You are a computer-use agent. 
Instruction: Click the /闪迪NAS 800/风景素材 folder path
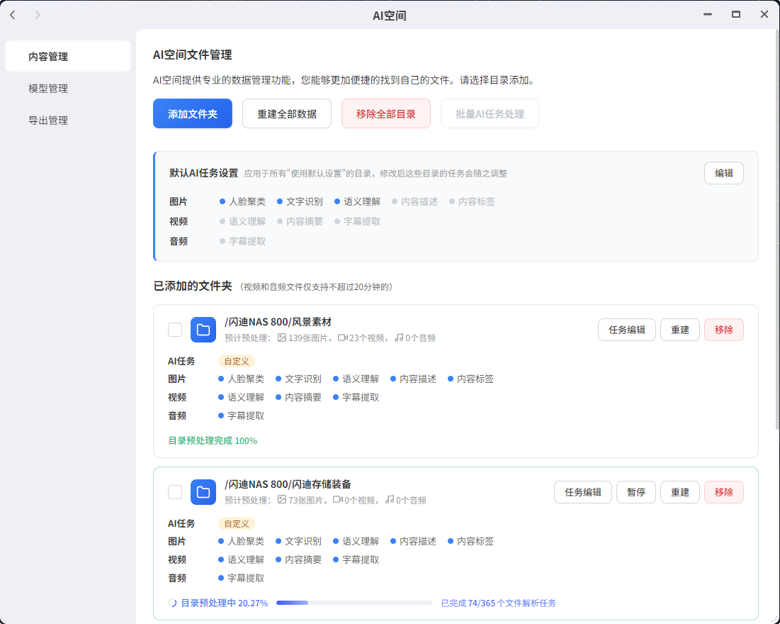click(278, 322)
